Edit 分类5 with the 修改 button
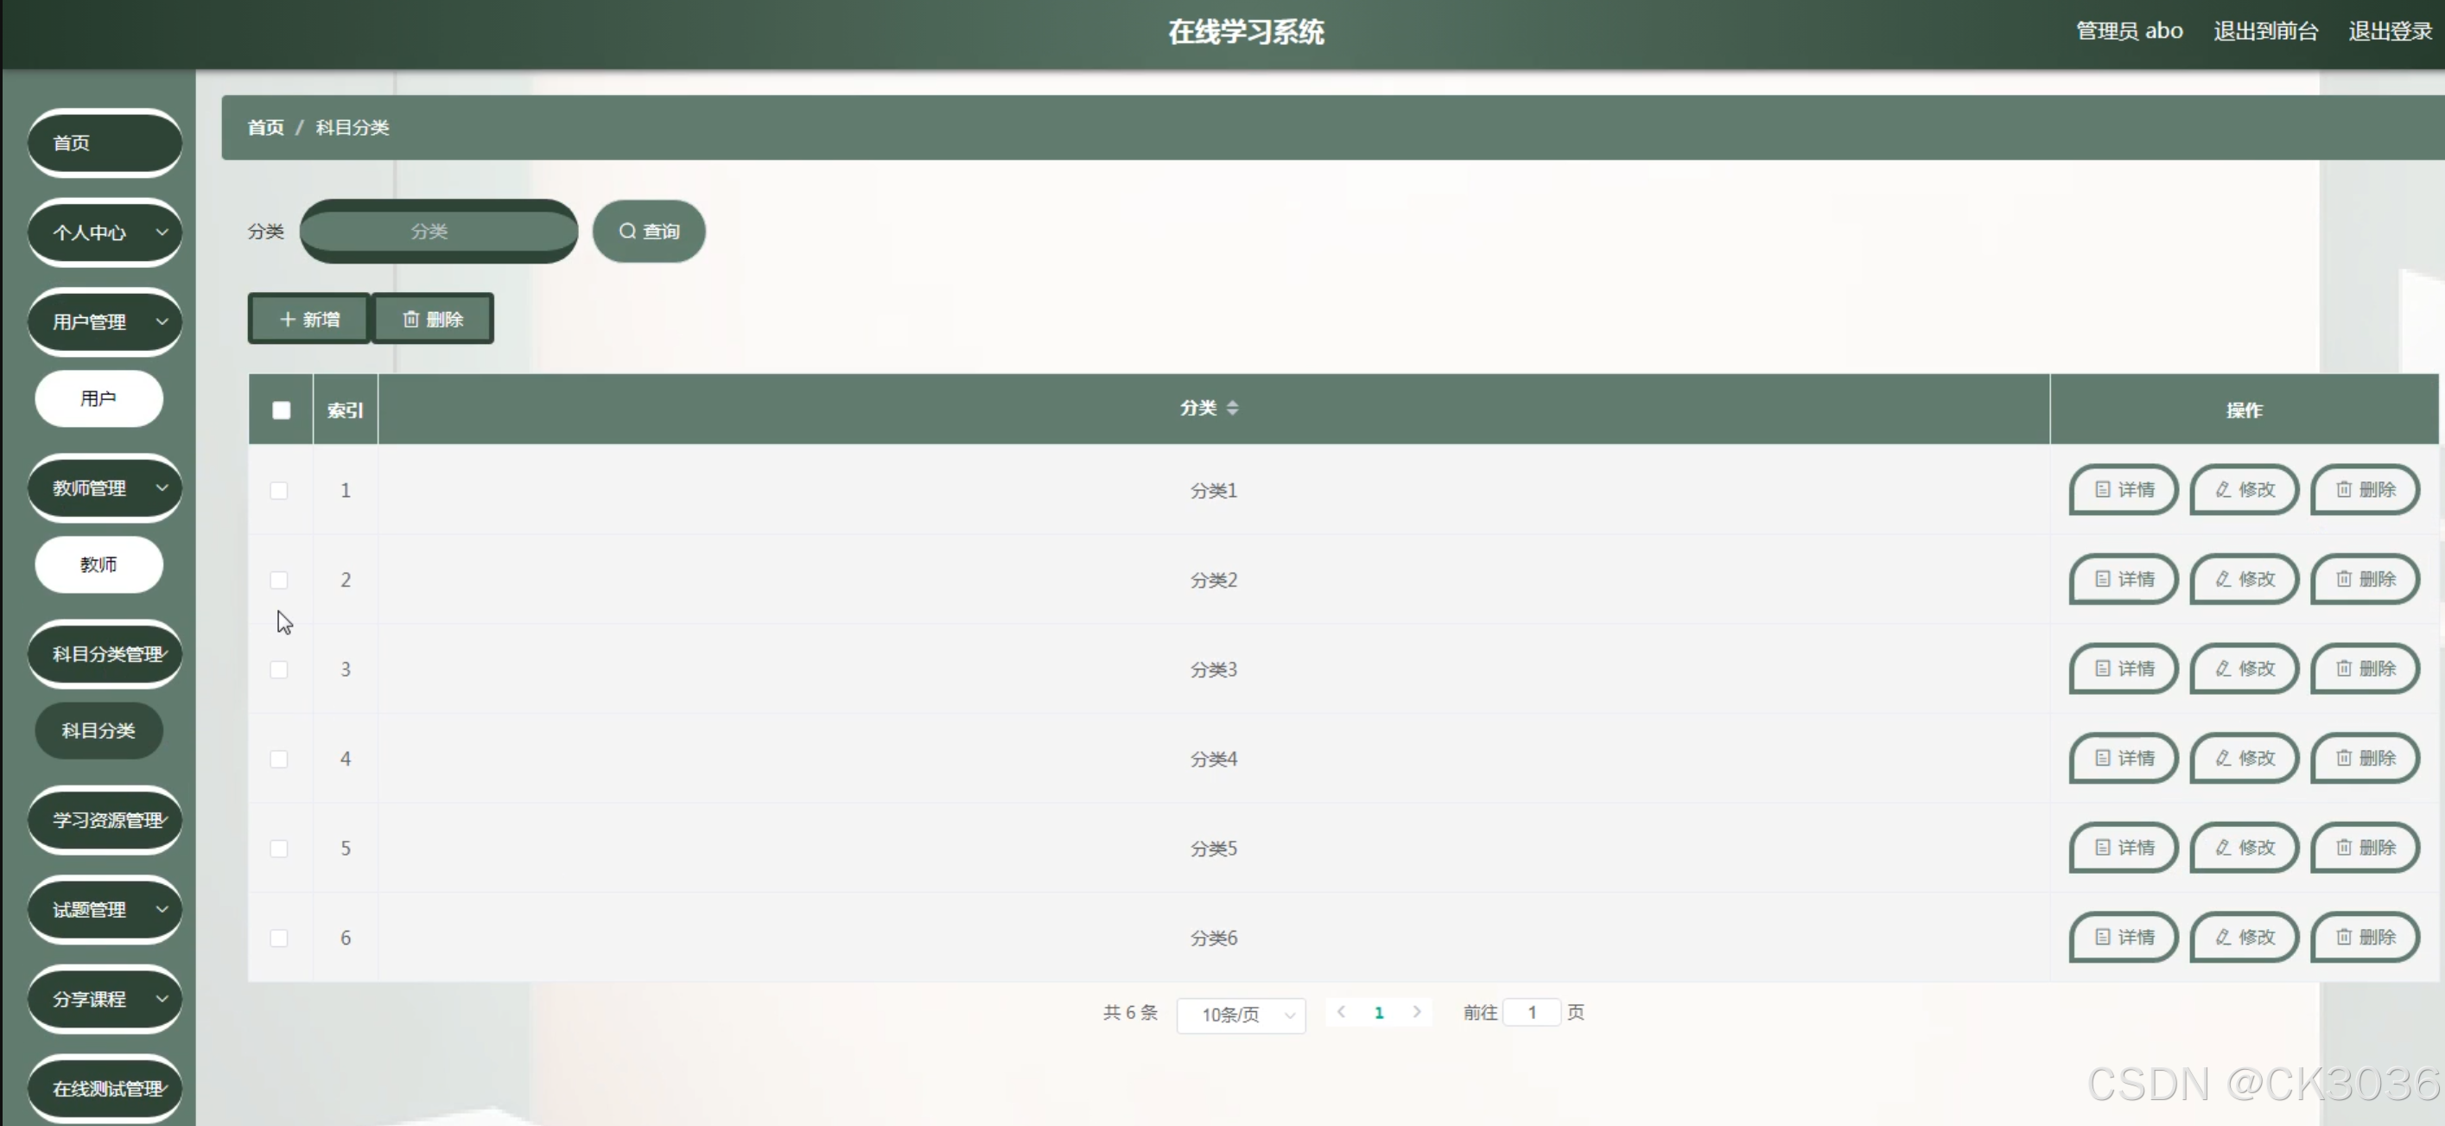Viewport: 2445px width, 1126px height. point(2244,848)
